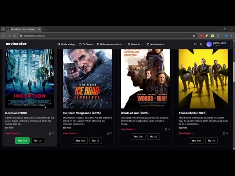The width and height of the screenshot is (235, 176).
Task: Click the site search magnifier icon
Action: point(195,44)
